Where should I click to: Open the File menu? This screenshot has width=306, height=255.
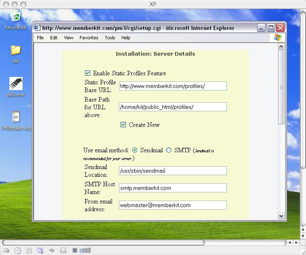[40, 38]
